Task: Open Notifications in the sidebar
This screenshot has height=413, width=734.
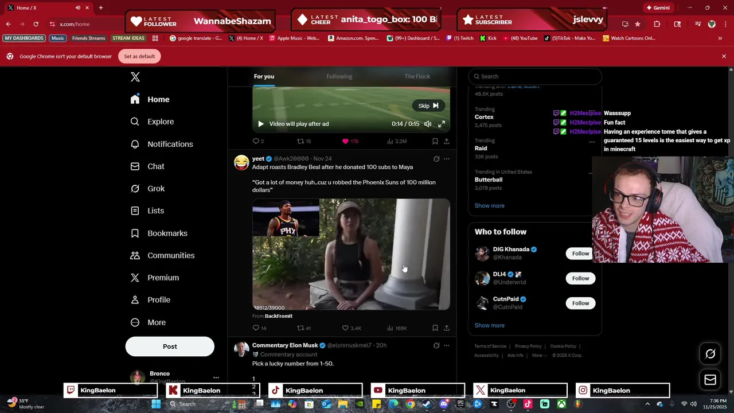Action: [x=162, y=144]
